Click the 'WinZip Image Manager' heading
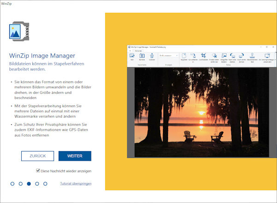277x203 pixels. [42, 56]
